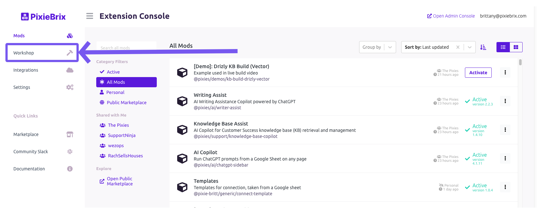This screenshot has height=214, width=543.
Task: Open the Sort by dropdown
Action: click(x=438, y=47)
